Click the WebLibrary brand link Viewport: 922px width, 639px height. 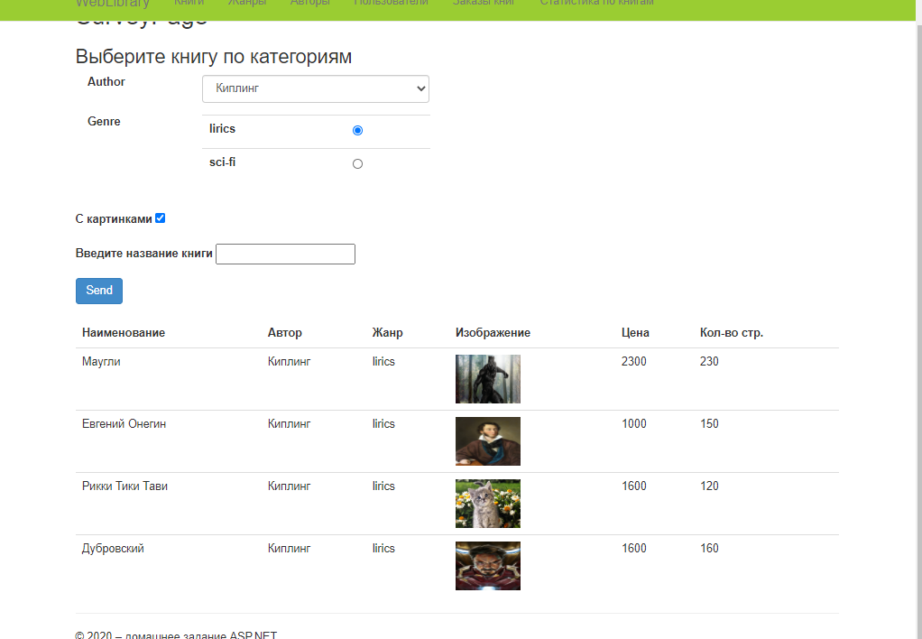pyautogui.click(x=113, y=4)
